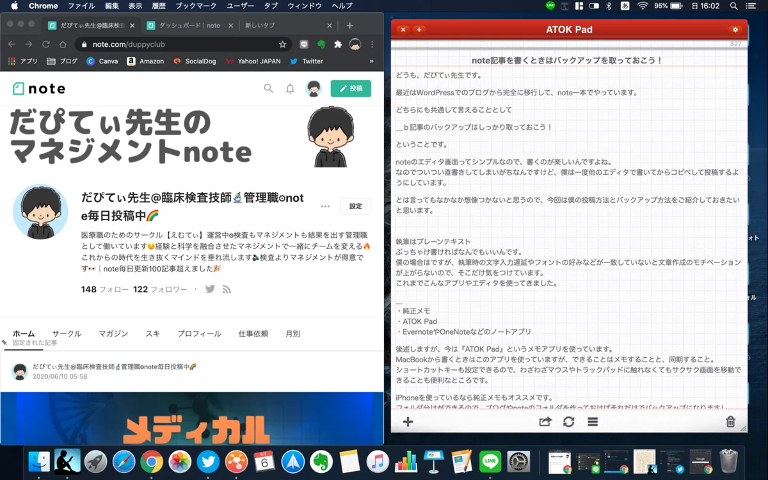This screenshot has width=768, height=480.
Task: Launch LINE from the Dock
Action: 491,461
